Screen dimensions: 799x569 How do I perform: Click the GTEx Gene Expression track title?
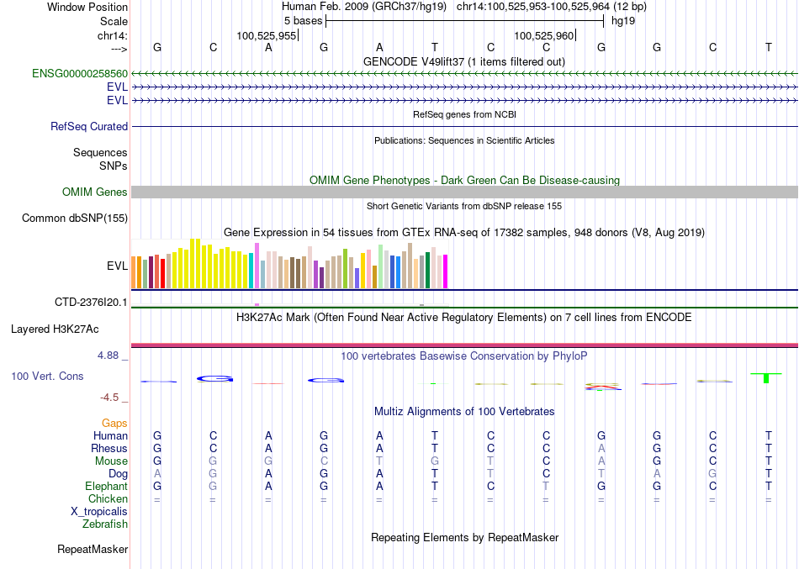[464, 233]
